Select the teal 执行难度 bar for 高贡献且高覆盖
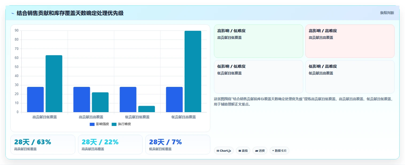The image size is (405, 165). (x=100, y=102)
